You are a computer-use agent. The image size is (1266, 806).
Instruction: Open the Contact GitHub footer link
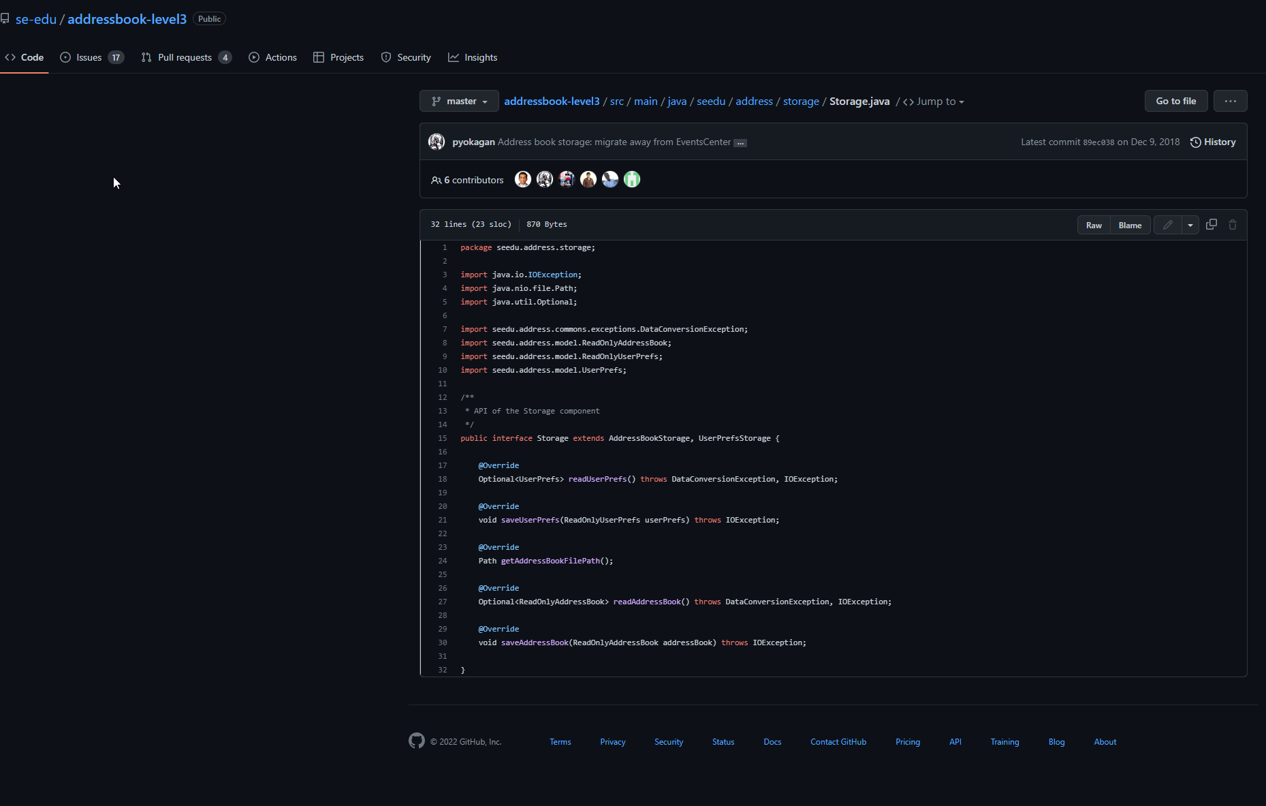838,742
